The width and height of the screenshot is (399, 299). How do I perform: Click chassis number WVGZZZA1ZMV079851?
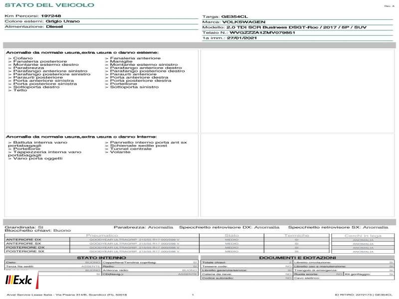(262, 33)
